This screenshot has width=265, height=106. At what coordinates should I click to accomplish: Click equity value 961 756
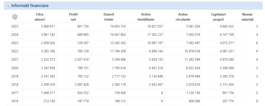point(228,93)
